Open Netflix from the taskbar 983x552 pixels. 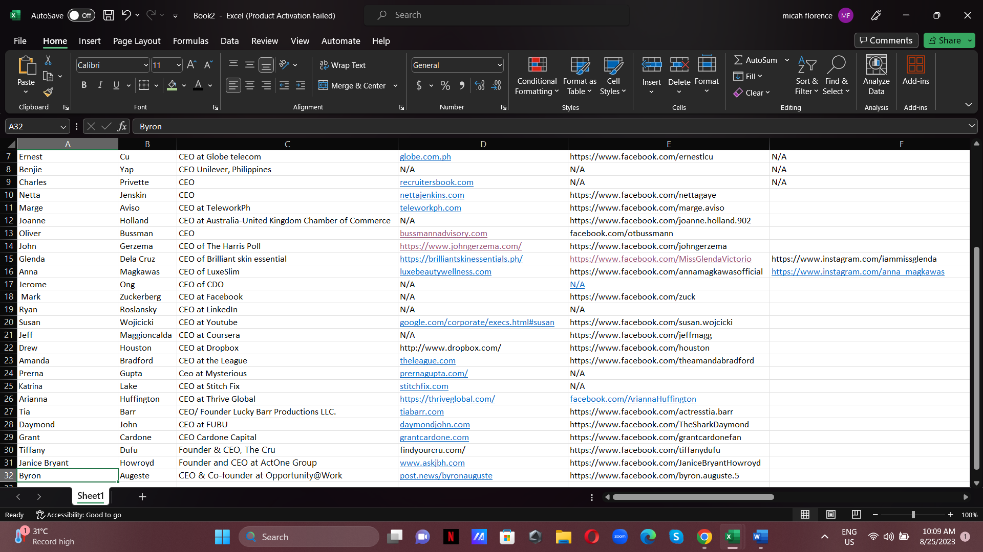[451, 537]
